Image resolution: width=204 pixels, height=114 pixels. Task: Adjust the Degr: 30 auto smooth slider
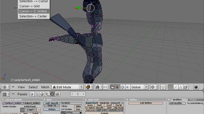(52, 105)
